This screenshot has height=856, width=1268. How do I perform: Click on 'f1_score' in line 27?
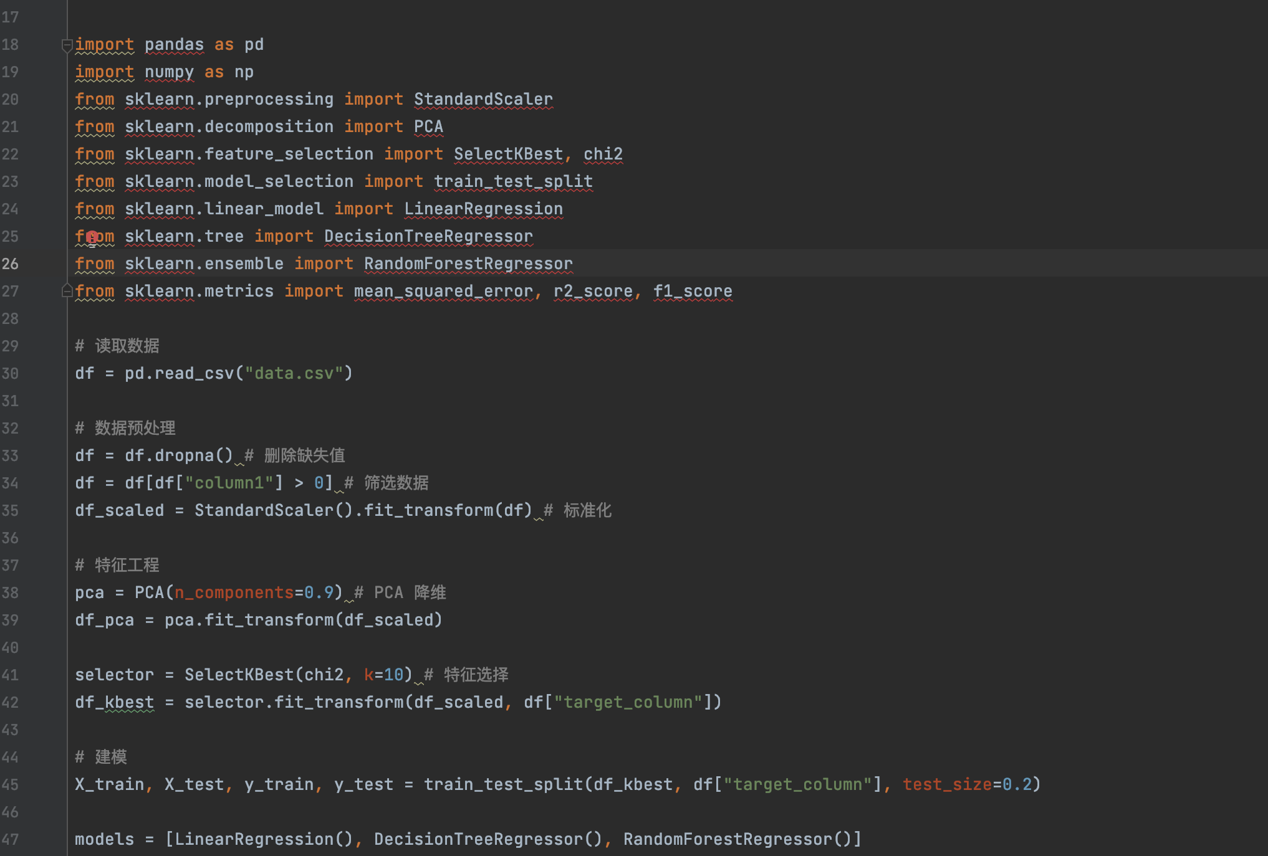693,292
